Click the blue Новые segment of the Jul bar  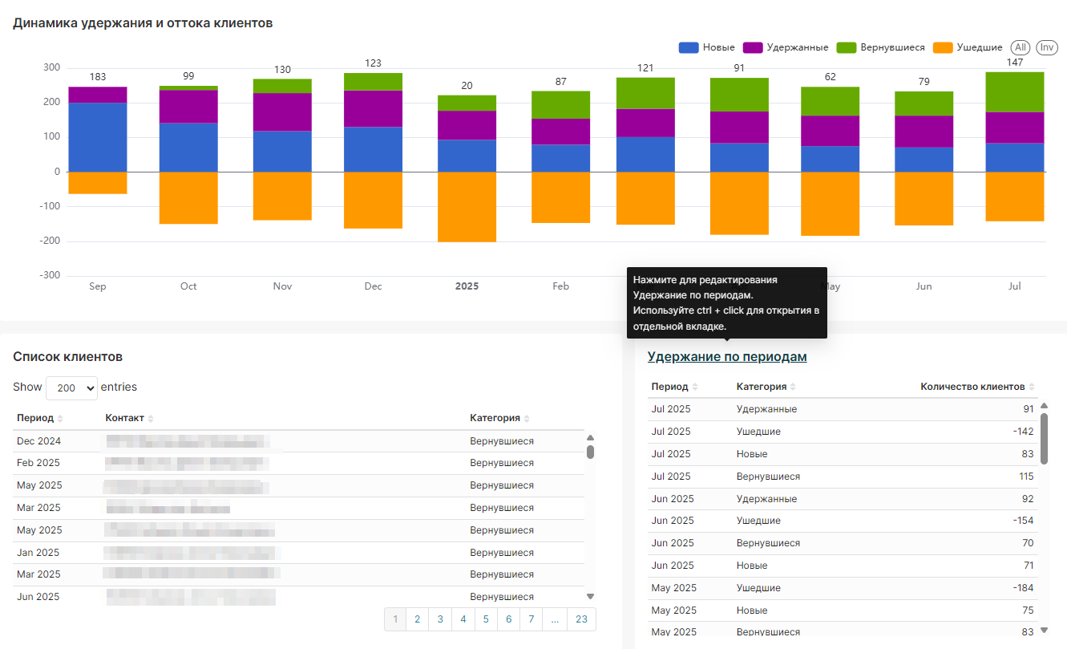(x=1015, y=157)
